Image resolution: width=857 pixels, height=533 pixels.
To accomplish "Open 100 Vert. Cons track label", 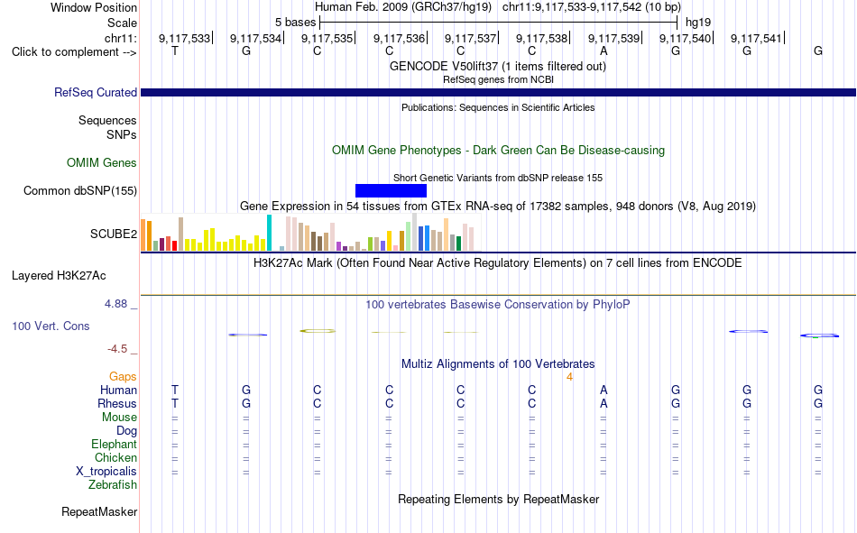I will pos(51,326).
